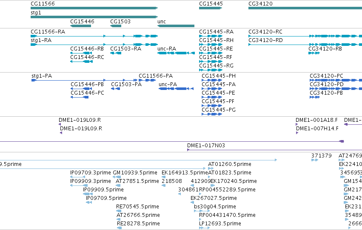Click the CG15446 gene label
Viewport: 362px width, 230px height.
point(82,22)
